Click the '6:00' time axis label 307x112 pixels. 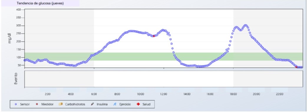(94, 94)
